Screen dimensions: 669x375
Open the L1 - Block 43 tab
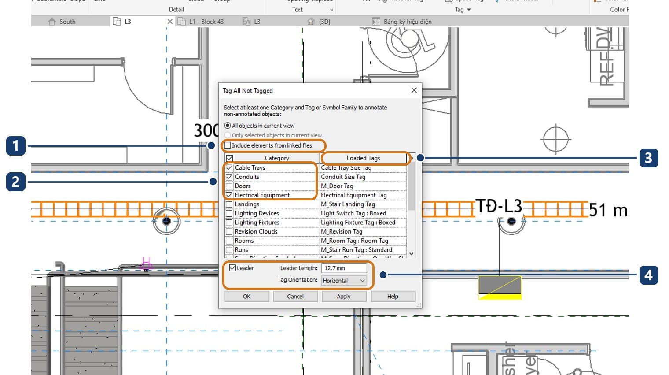(x=206, y=22)
